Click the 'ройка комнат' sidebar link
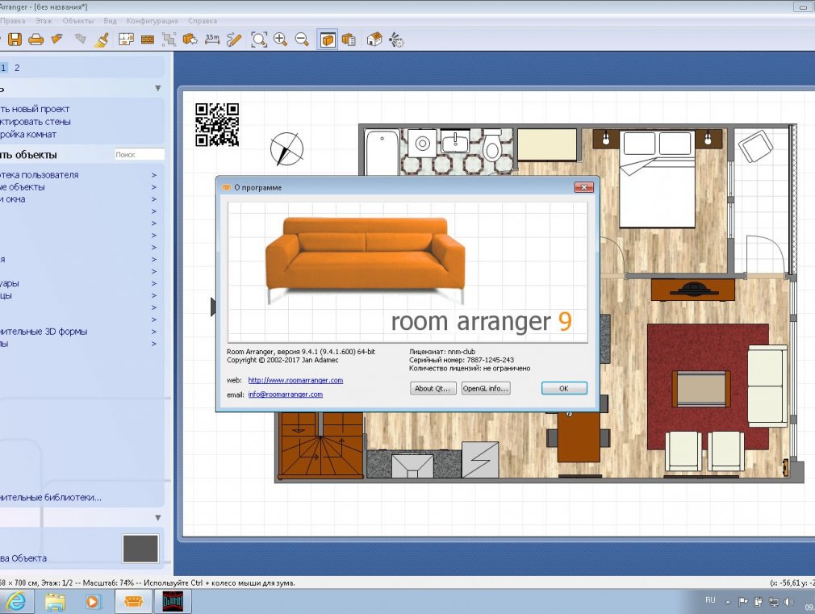 click(28, 134)
